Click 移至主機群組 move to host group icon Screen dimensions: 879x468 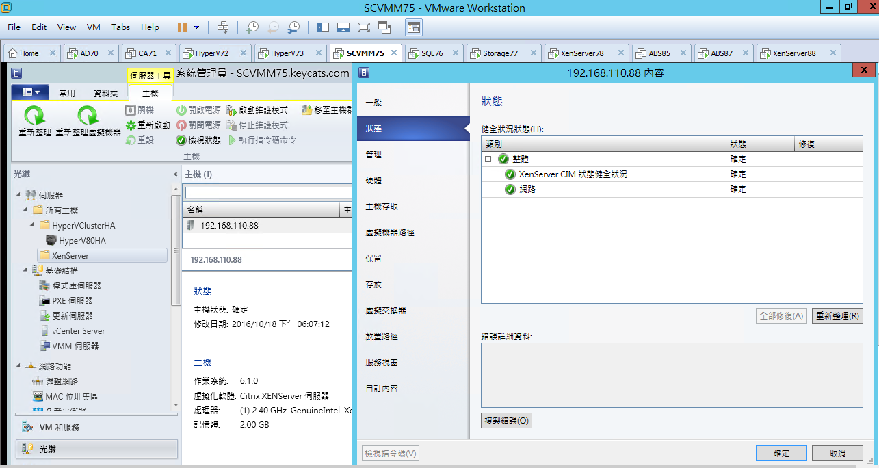(x=306, y=110)
